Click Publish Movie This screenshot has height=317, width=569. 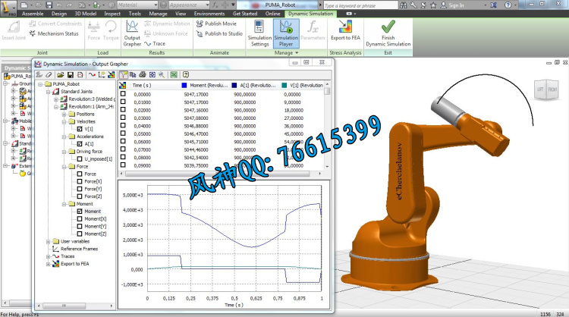tap(216, 24)
